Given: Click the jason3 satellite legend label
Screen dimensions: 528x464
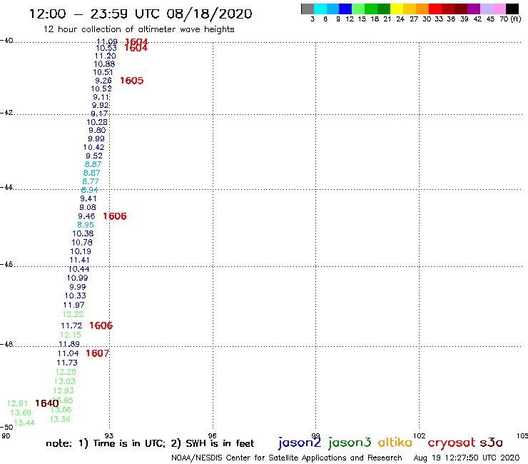Looking at the screenshot, I should [x=350, y=443].
